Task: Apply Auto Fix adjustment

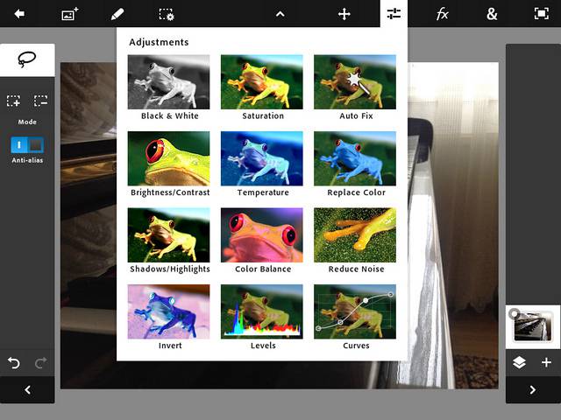Action: tap(355, 87)
